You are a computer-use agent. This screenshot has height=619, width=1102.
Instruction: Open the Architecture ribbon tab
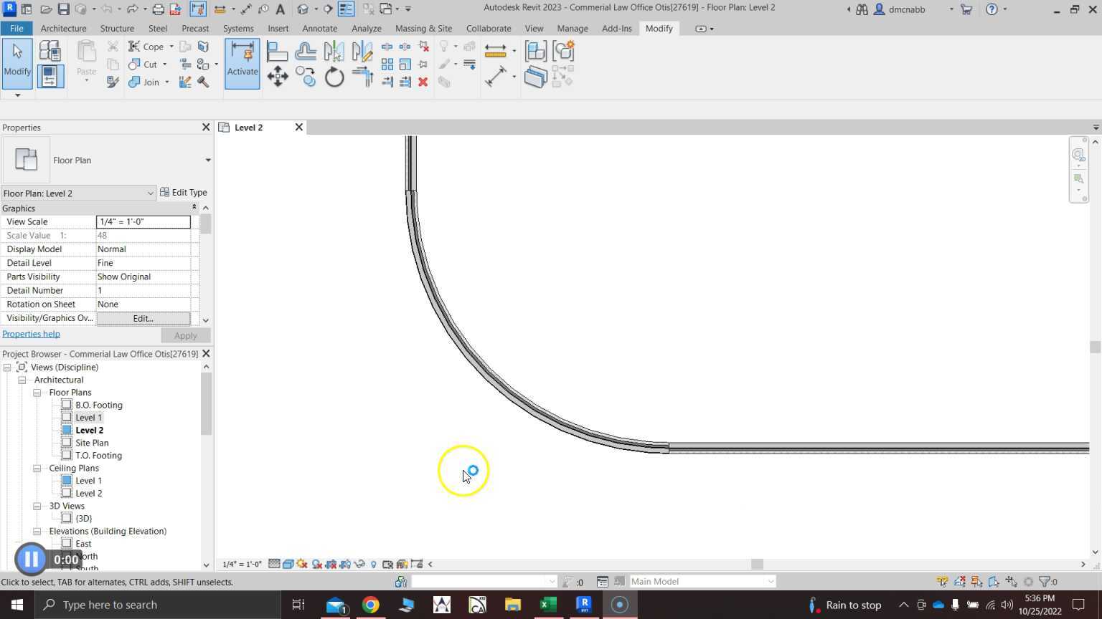pos(63,29)
